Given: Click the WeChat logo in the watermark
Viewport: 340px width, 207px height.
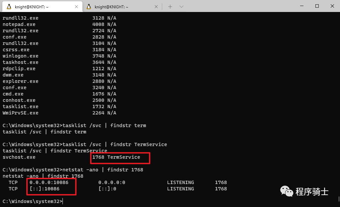Looking at the screenshot, I should tap(287, 191).
